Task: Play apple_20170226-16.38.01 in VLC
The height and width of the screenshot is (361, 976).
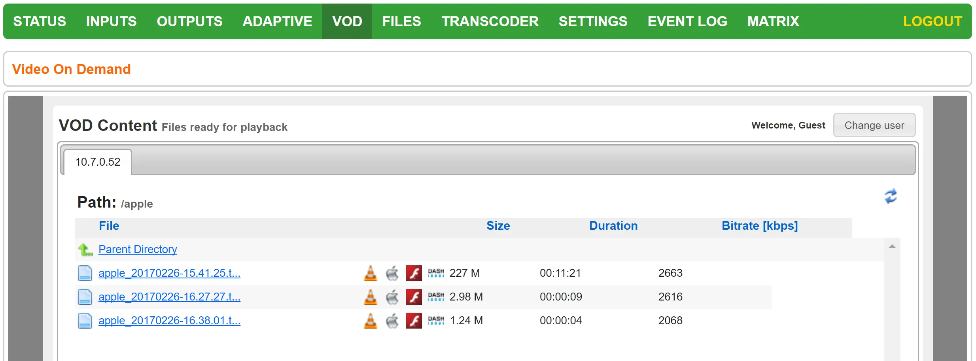Action: (371, 321)
